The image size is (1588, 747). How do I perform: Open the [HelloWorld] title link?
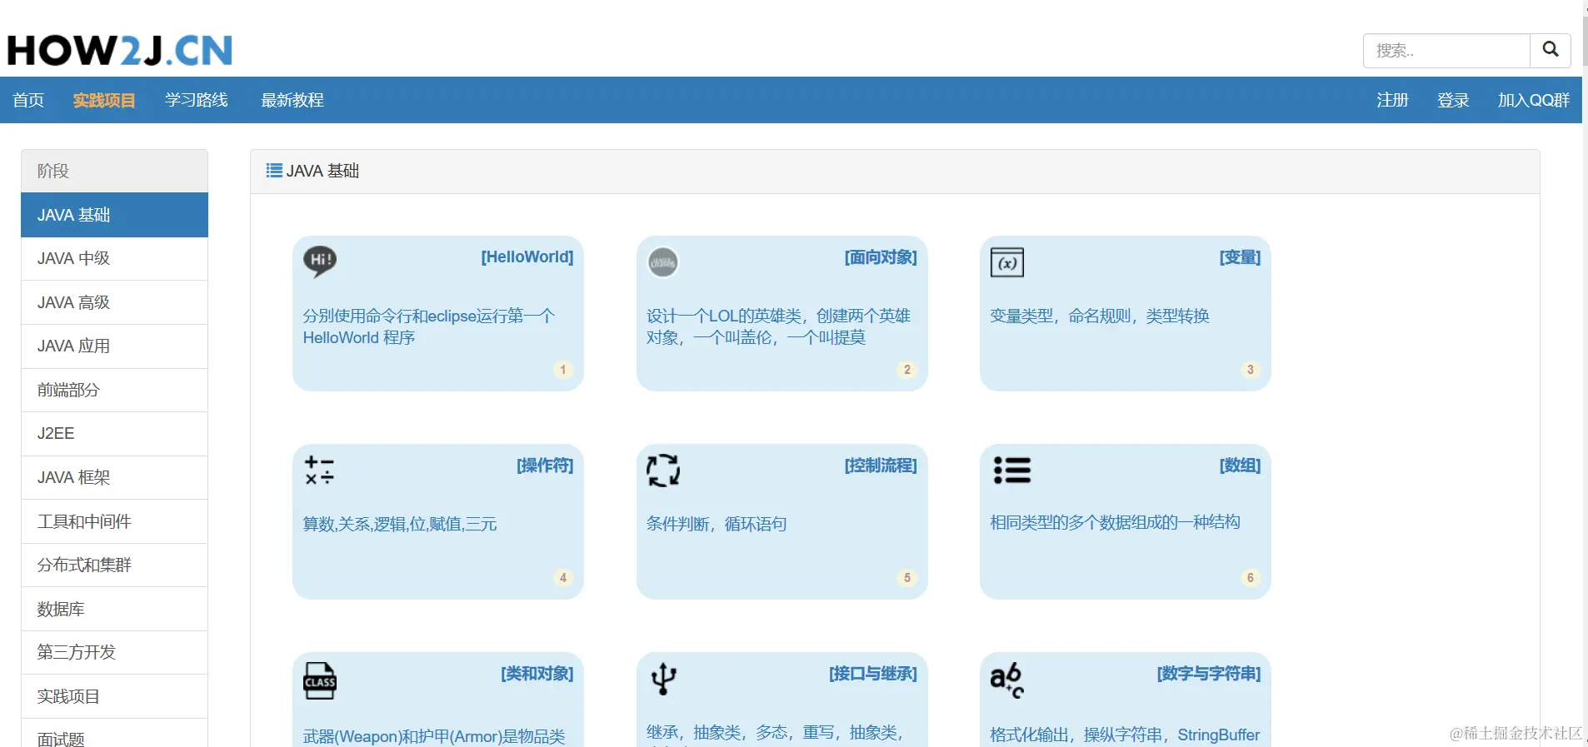click(x=527, y=257)
